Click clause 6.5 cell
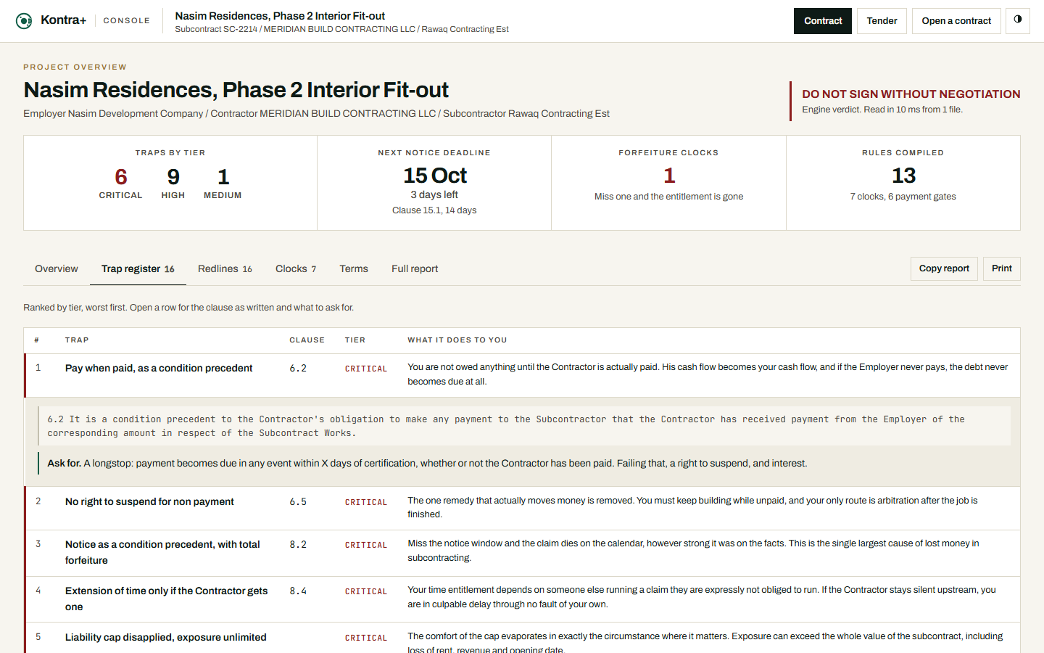 coord(298,501)
